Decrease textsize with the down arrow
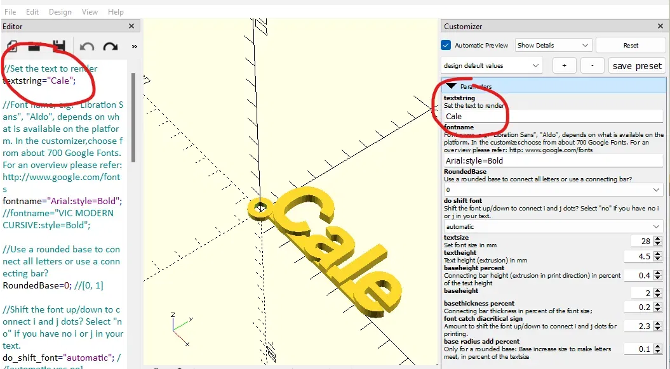 click(x=658, y=244)
